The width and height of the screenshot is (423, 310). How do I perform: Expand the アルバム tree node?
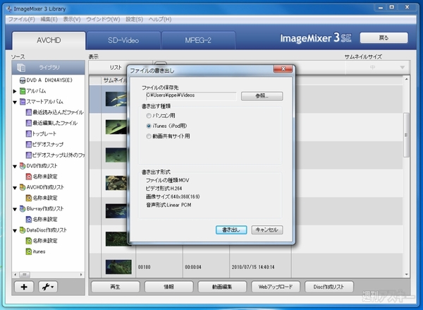(15, 92)
